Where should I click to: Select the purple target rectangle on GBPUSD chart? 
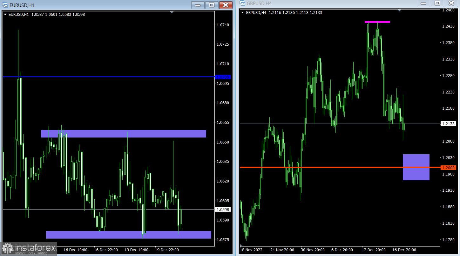coord(416,167)
